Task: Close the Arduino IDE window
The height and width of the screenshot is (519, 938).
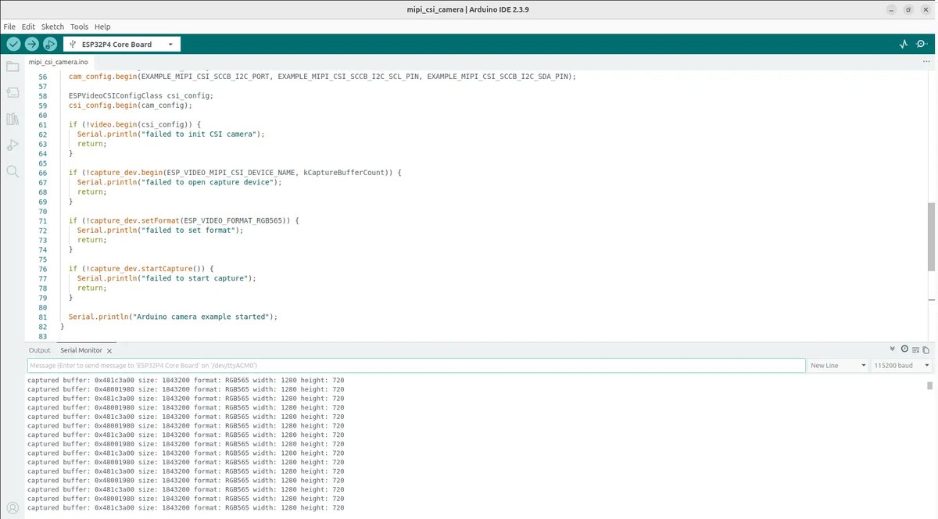Action: (925, 9)
